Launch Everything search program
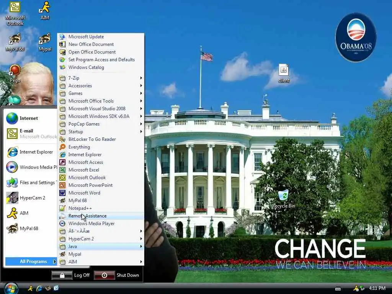The image size is (392, 294). pos(101,147)
